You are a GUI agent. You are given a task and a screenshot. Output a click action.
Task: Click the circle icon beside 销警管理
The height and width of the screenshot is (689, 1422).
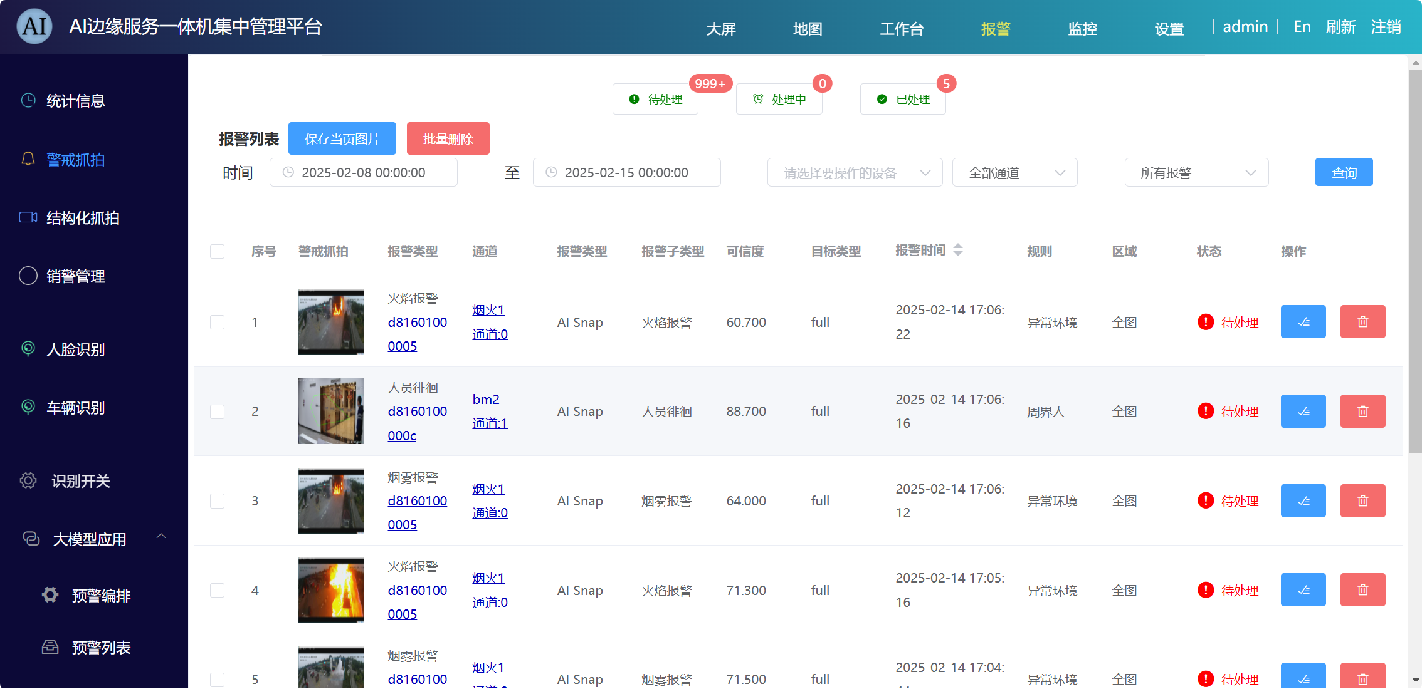[x=28, y=276]
